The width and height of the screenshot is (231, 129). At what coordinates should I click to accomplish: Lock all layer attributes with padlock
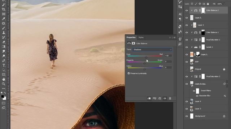pos(208,4)
